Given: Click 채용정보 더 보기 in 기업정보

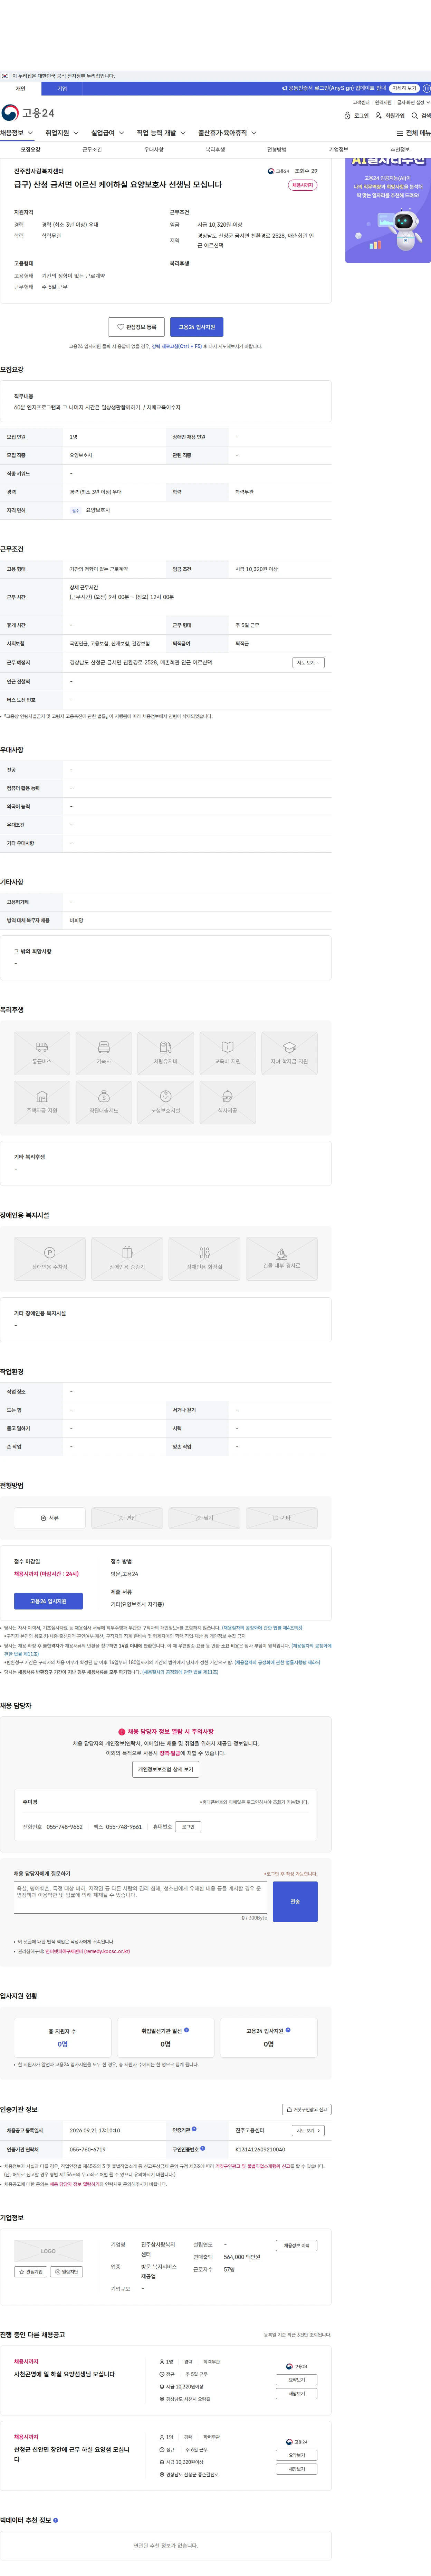Looking at the screenshot, I should click(x=296, y=2244).
